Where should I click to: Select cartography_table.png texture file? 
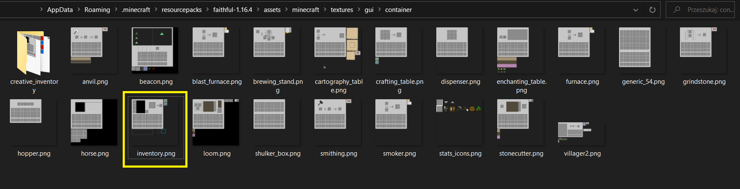[x=338, y=50]
